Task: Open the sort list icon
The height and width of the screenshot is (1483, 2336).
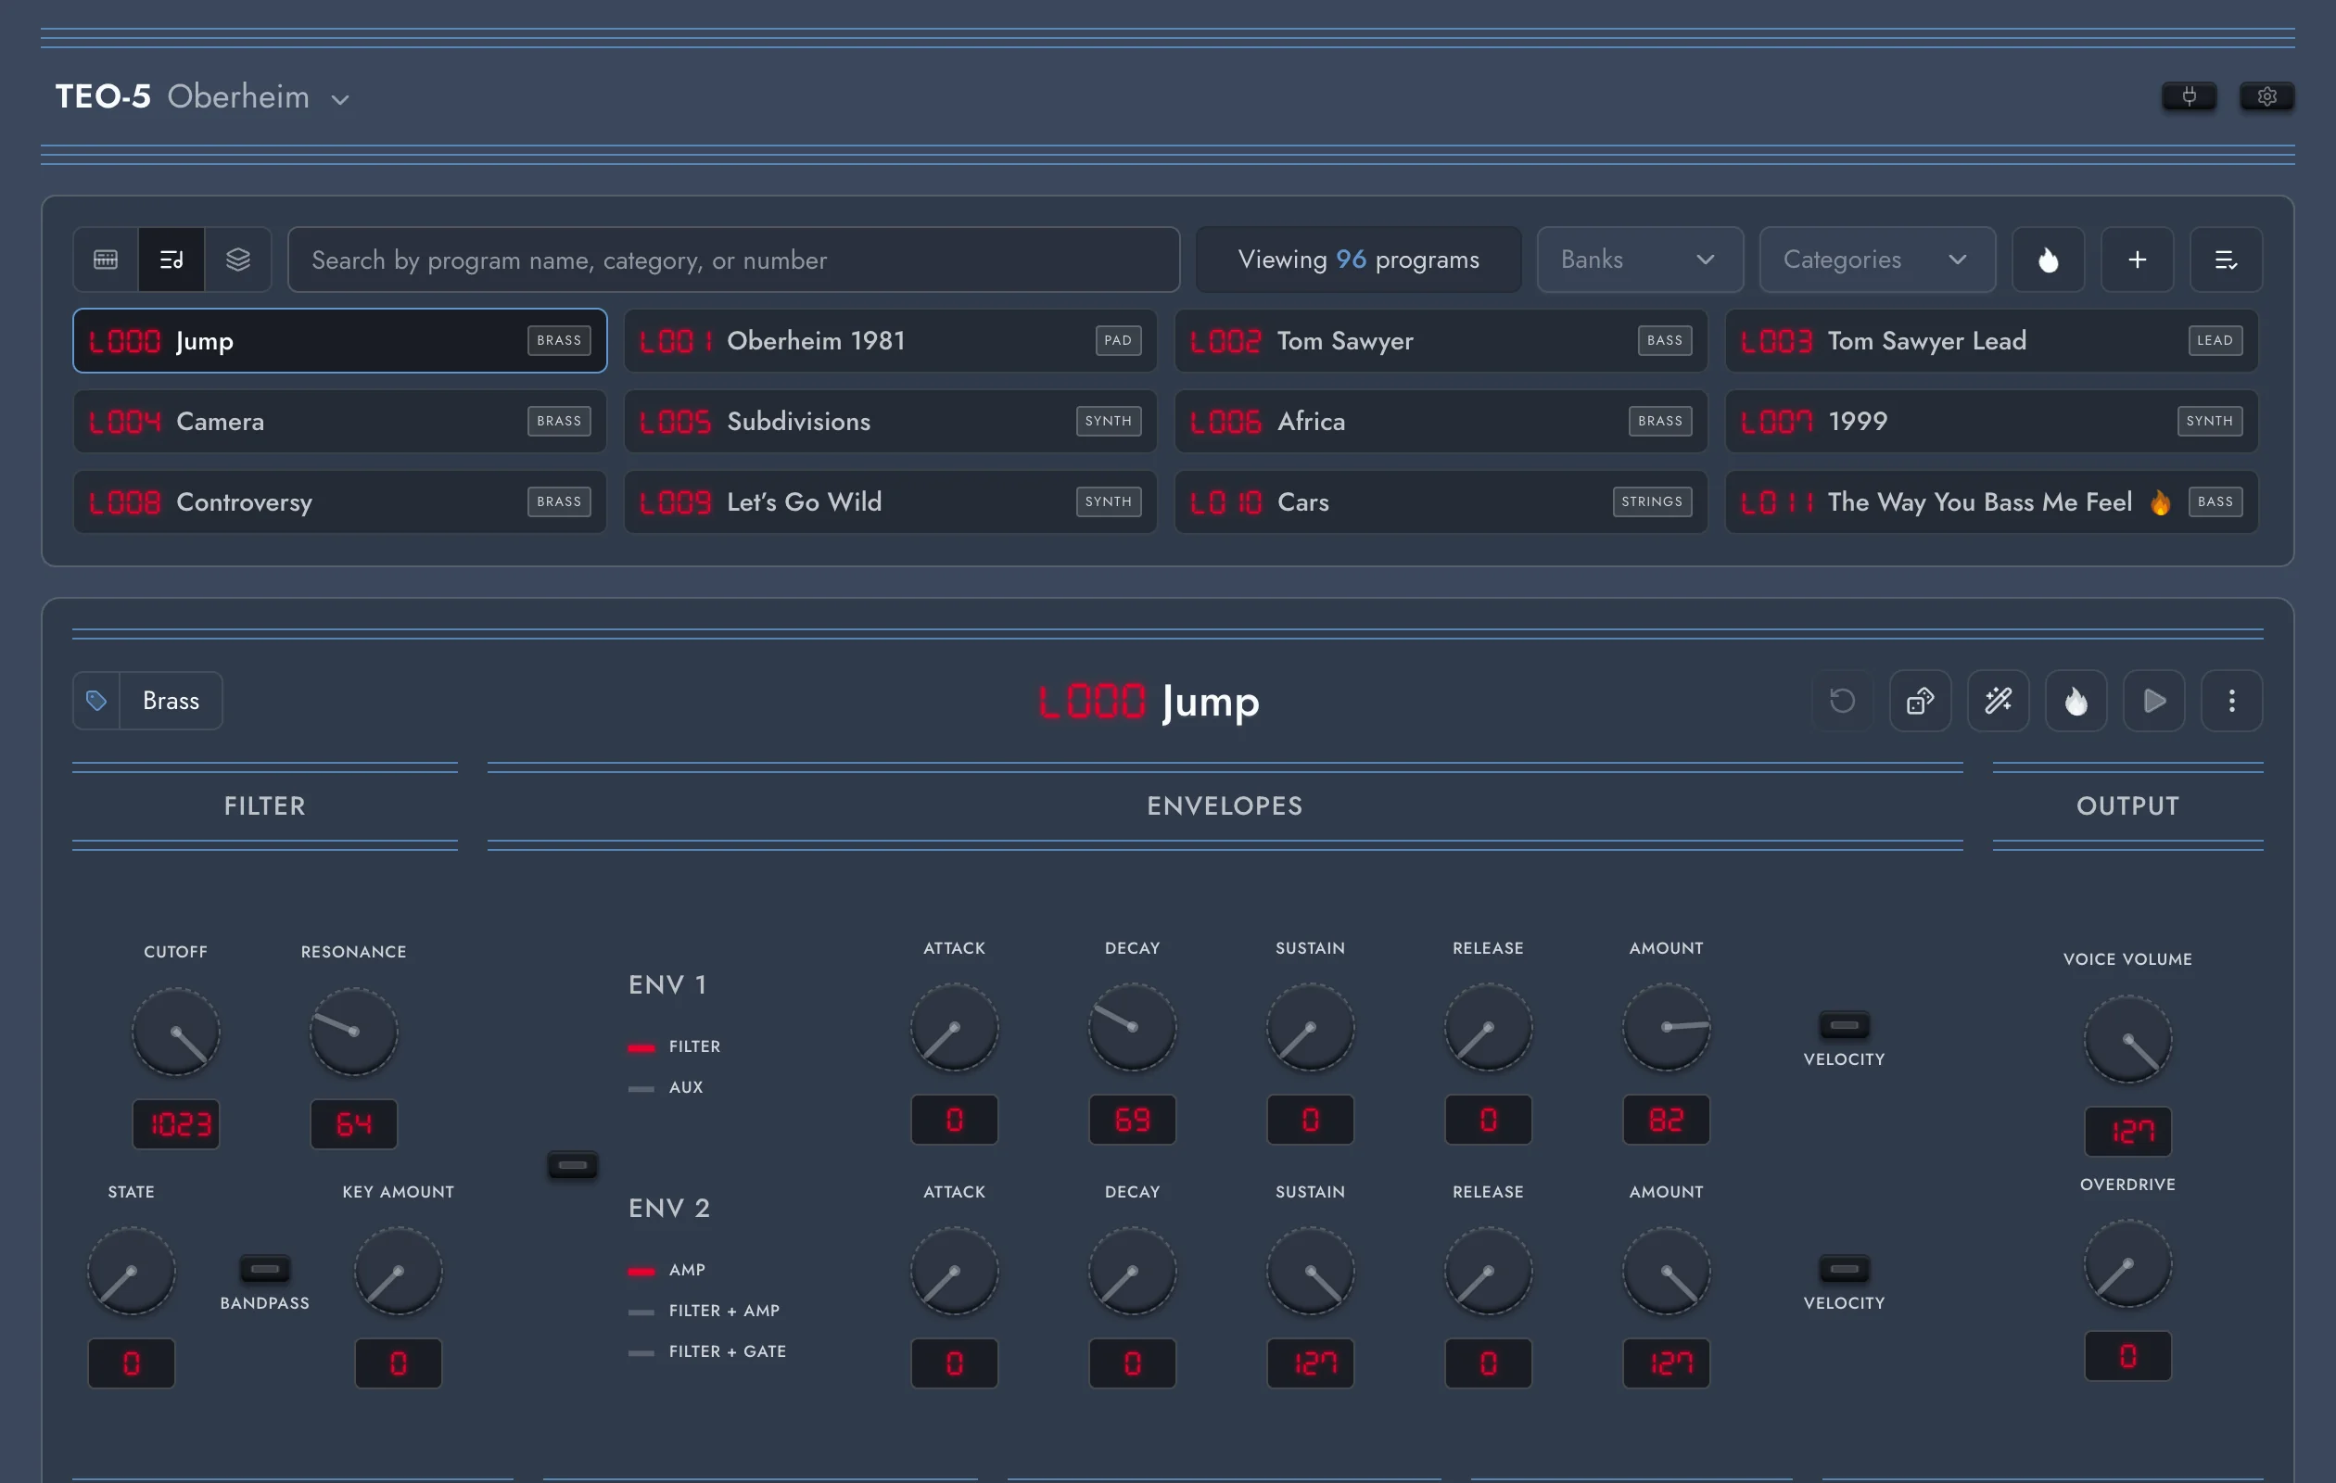Action: (x=2226, y=259)
